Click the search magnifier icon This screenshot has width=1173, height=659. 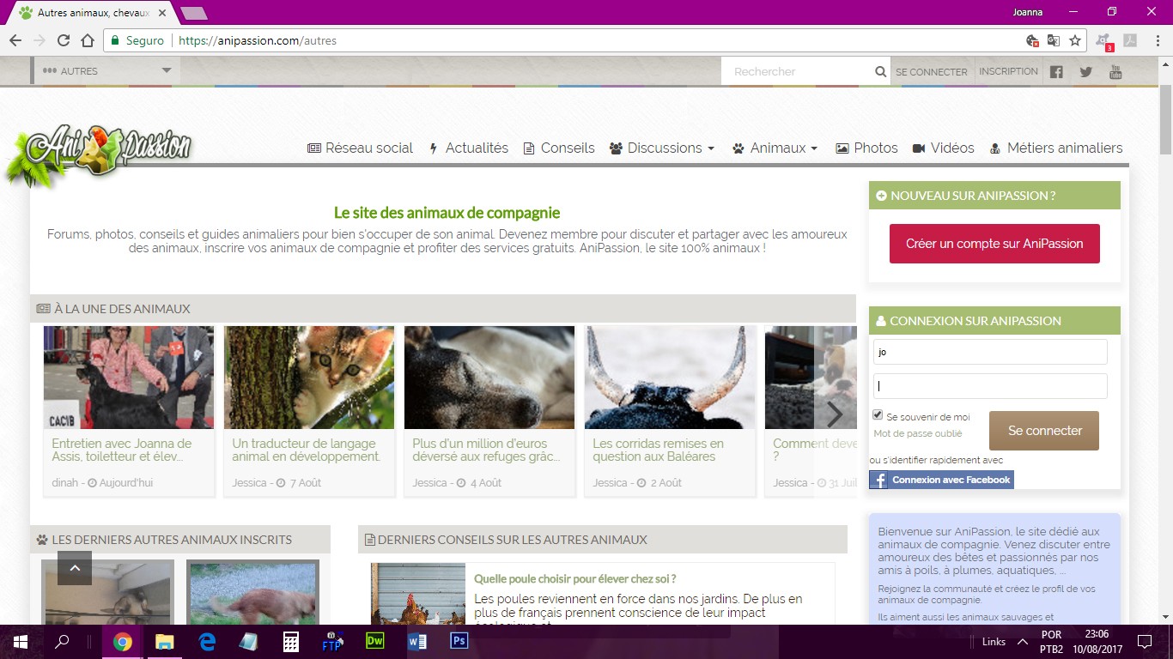point(880,72)
